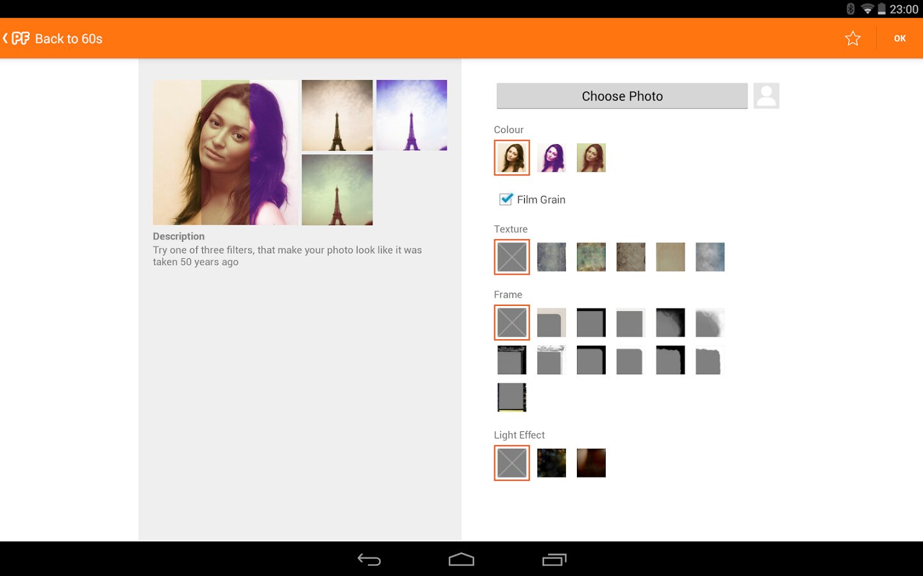Select the no-frame option
The width and height of the screenshot is (923, 576).
click(511, 322)
